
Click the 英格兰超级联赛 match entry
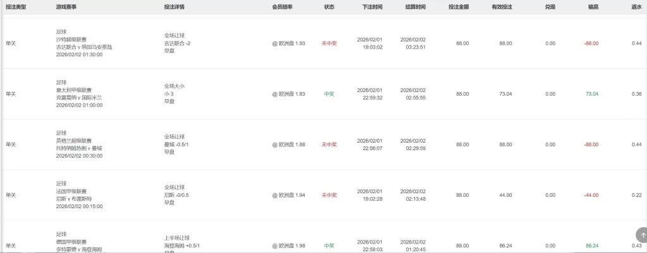pos(74,140)
